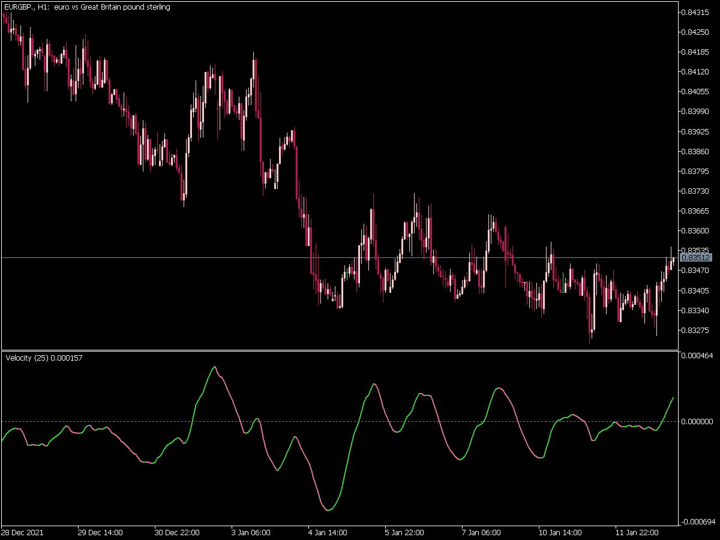Click the EURGBP H1 chart title text
The width and height of the screenshot is (720, 540).
pyautogui.click(x=86, y=7)
